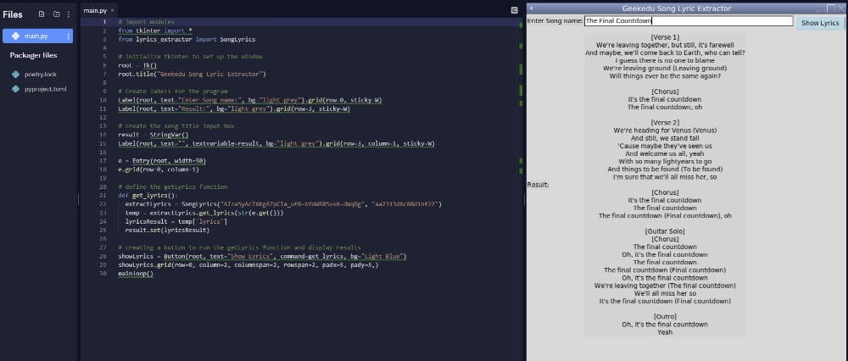This screenshot has width=848, height=361.
Task: Close the Geekedu Song Lyric Extractor window
Action: point(841,8)
